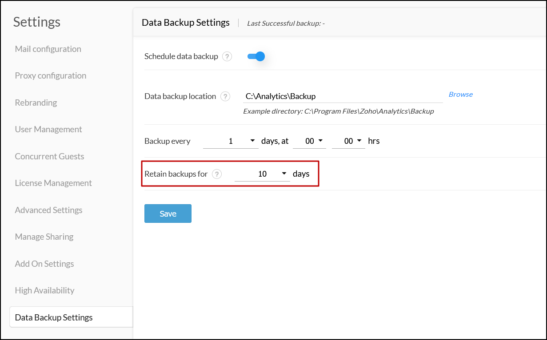This screenshot has height=340, width=547.
Task: Disable the Schedule data backup toggle
Action: 256,56
